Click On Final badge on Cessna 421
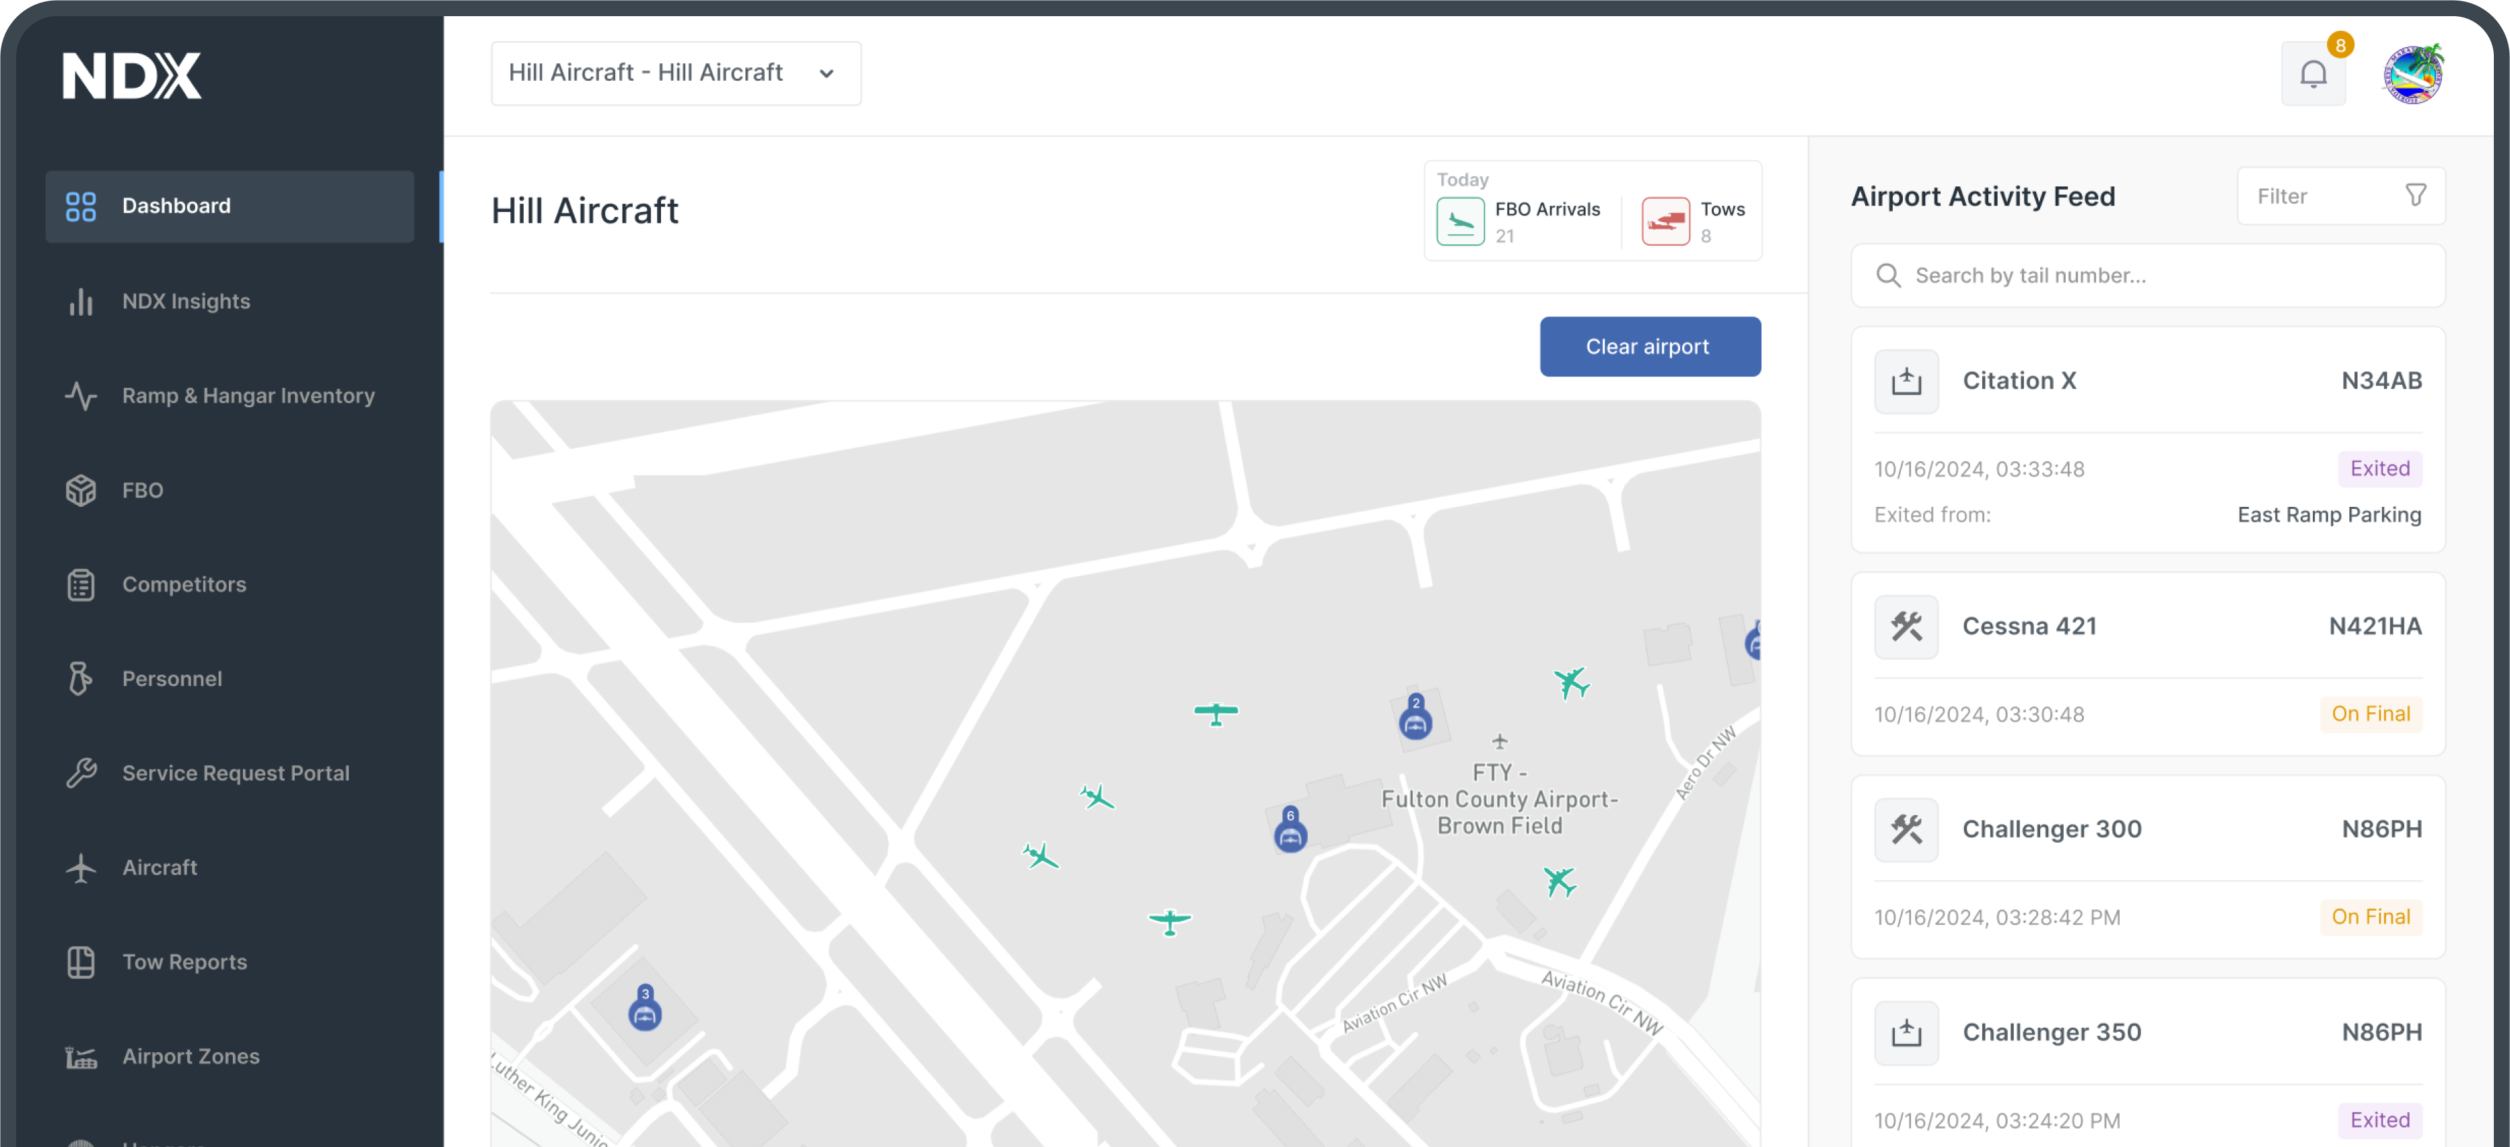Image resolution: width=2510 pixels, height=1147 pixels. pos(2371,714)
